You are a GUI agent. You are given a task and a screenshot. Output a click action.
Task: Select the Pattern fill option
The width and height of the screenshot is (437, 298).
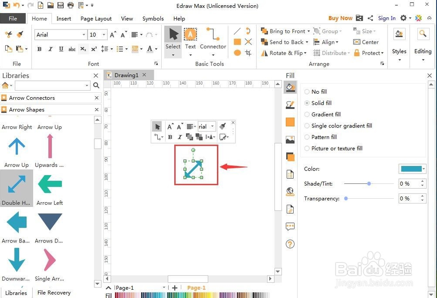point(320,137)
